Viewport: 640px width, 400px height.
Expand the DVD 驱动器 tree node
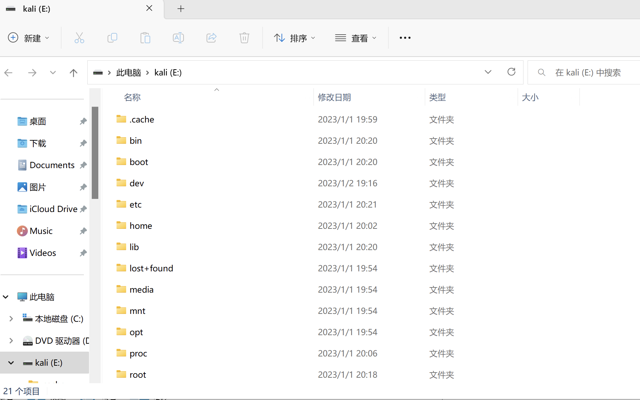point(11,341)
